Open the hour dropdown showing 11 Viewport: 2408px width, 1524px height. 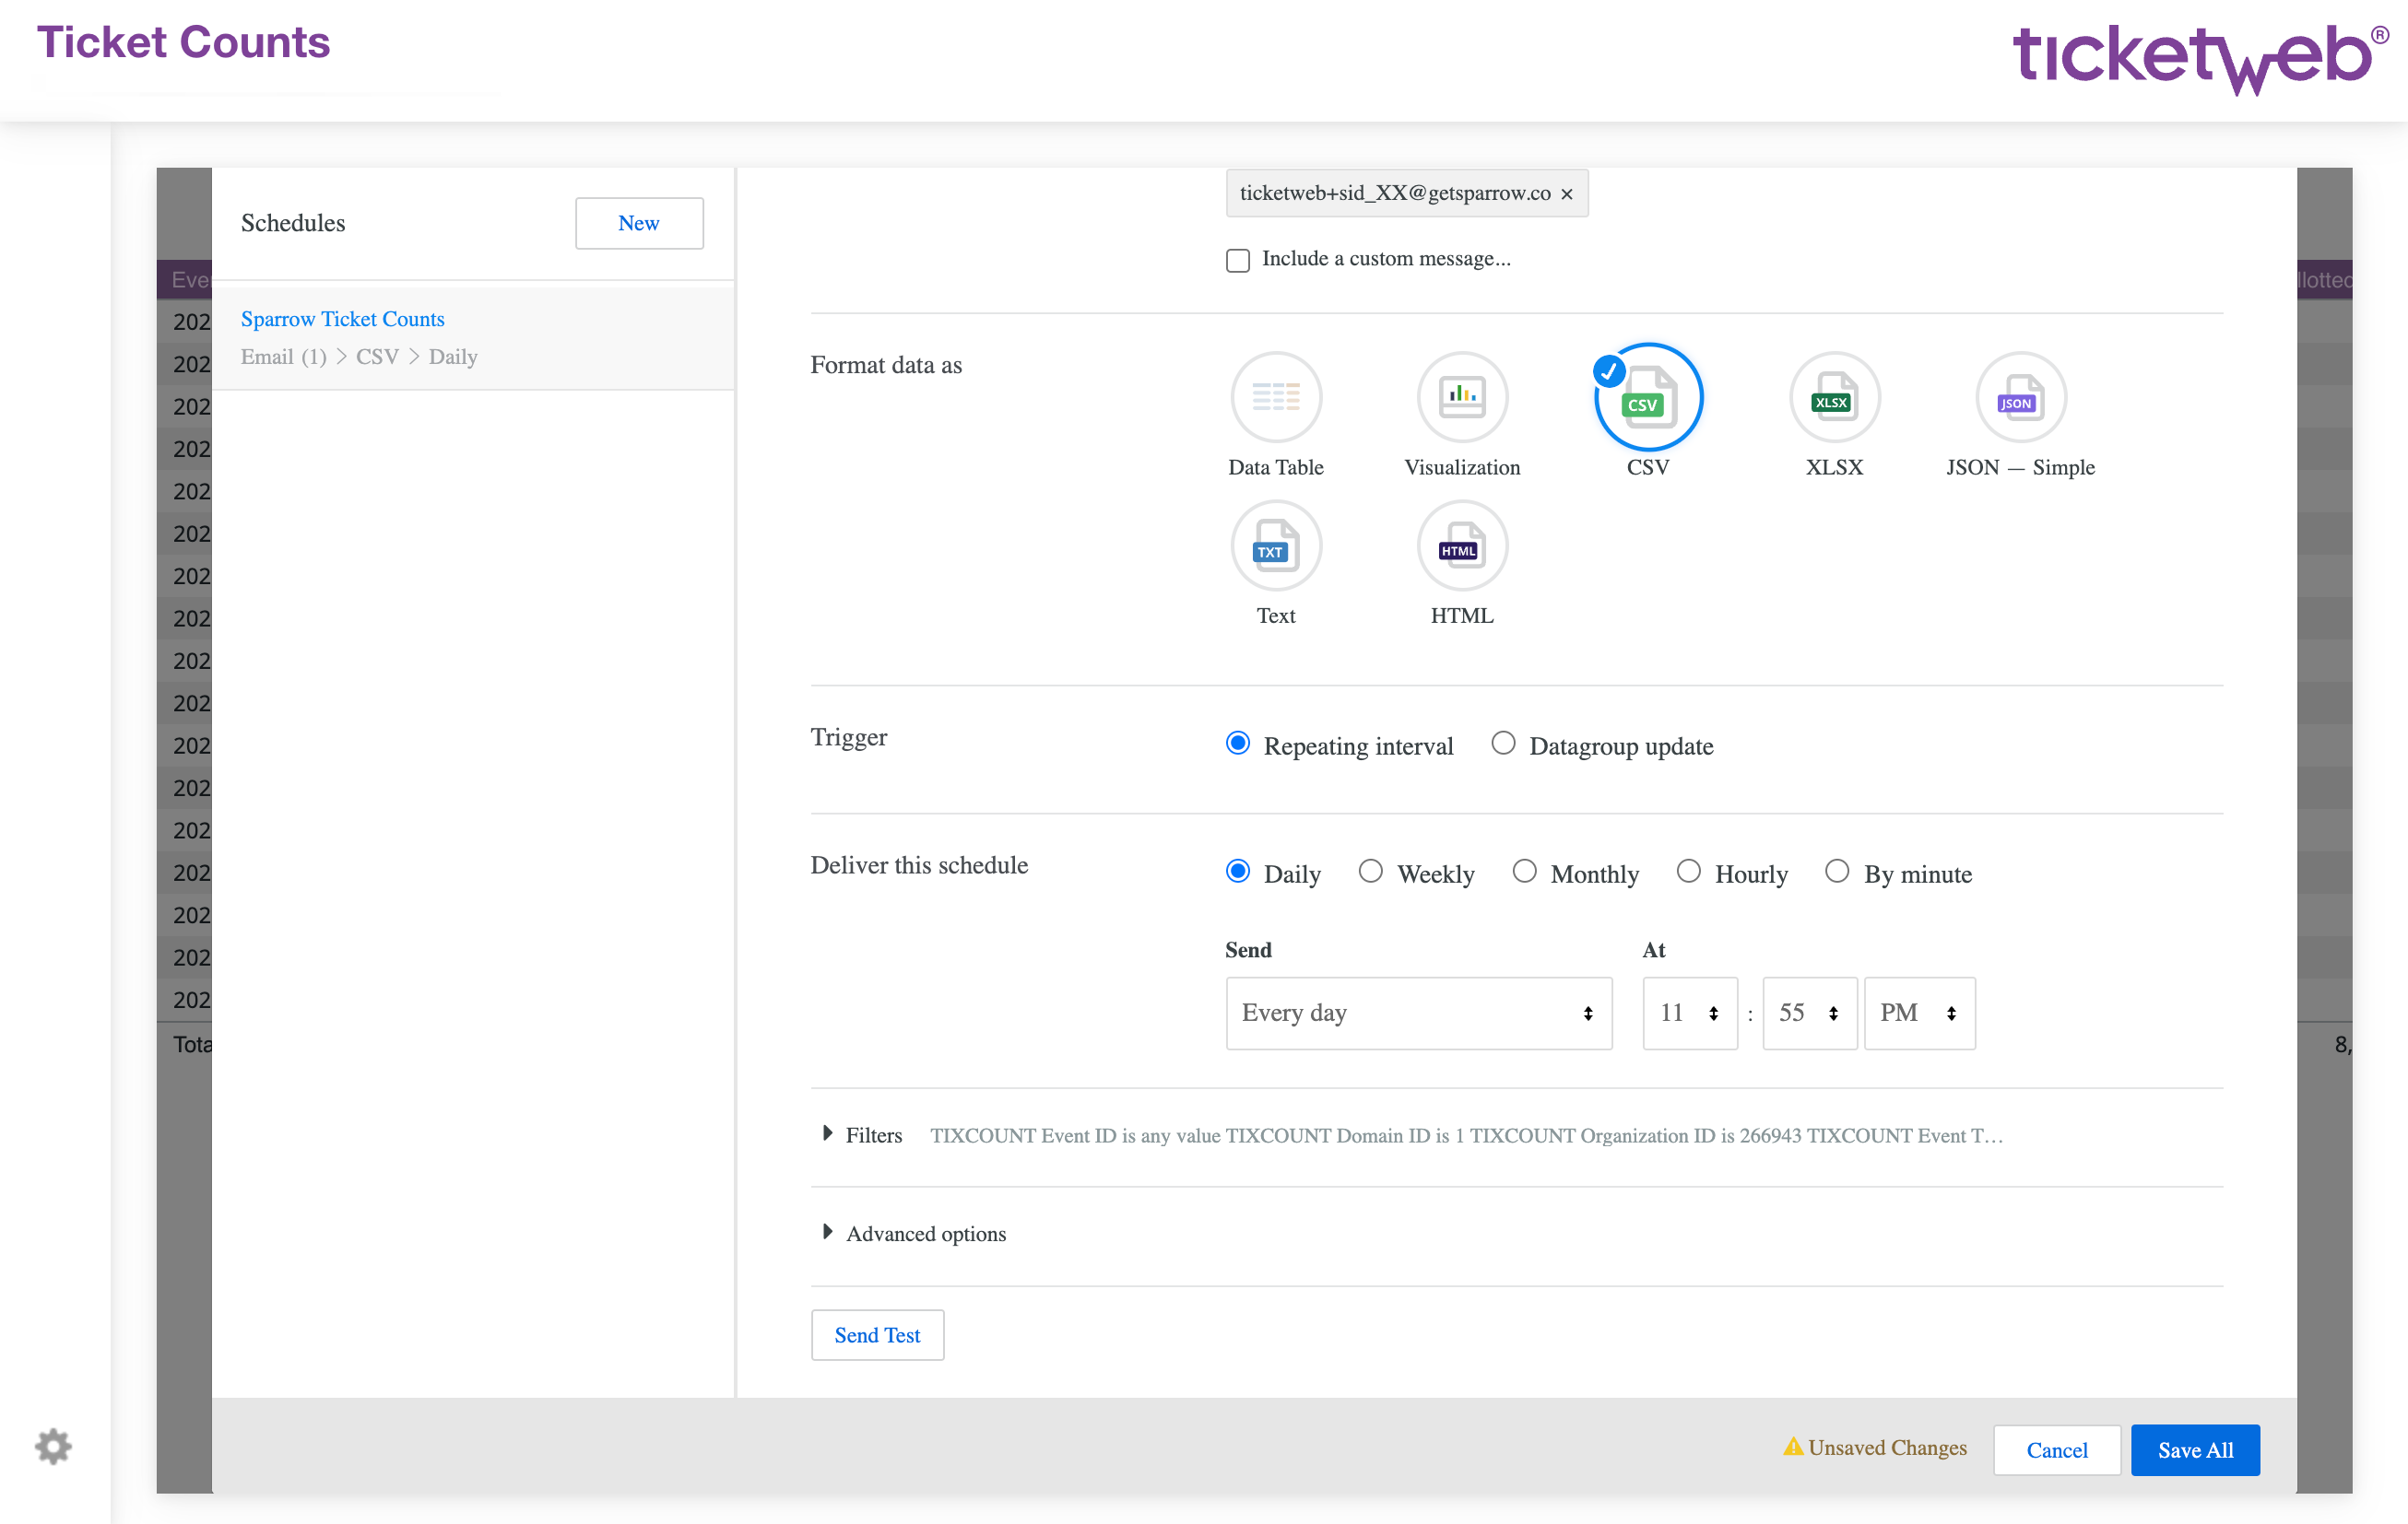point(1689,1013)
